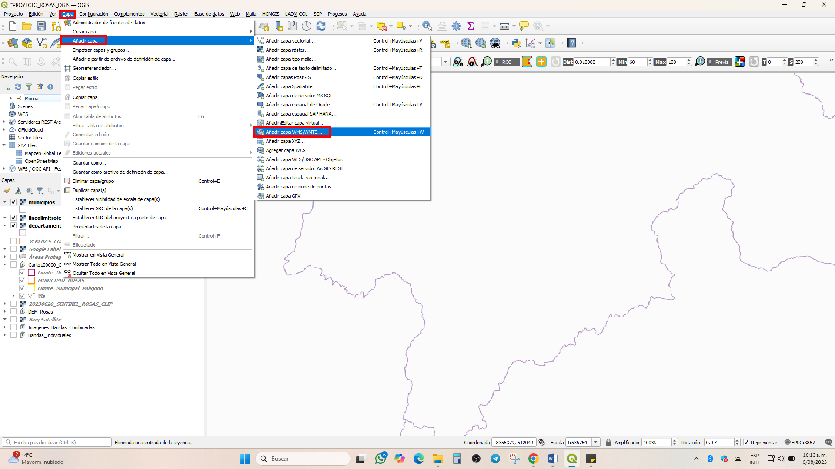
Task: Click the Refresh map canvas icon
Action: [x=321, y=26]
